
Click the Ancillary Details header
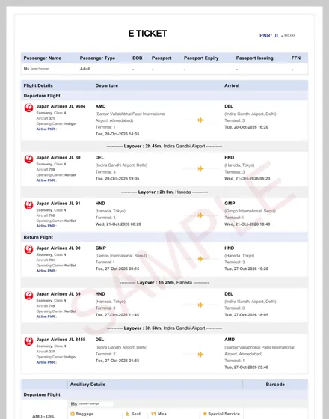87,385
